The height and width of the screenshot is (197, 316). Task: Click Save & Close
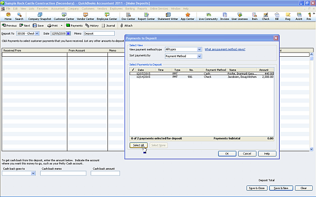[x=257, y=188]
